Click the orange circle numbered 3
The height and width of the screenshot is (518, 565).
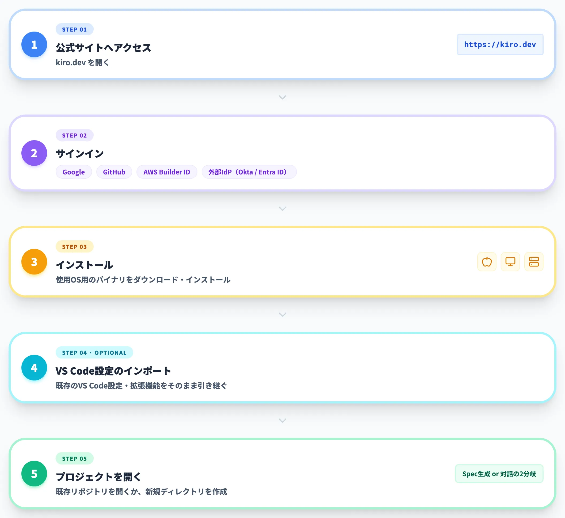[x=34, y=262]
